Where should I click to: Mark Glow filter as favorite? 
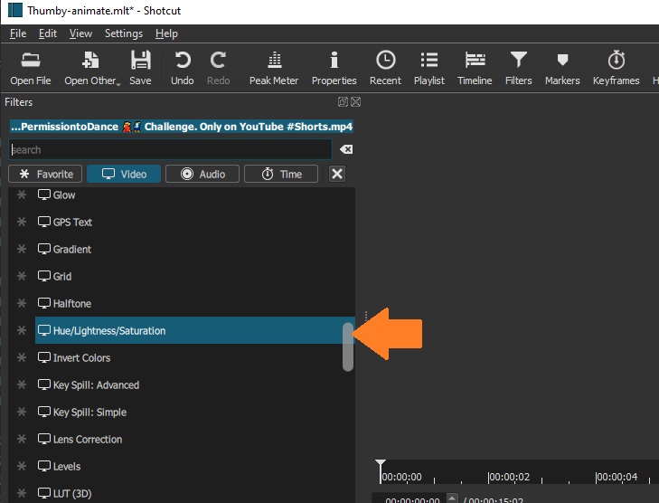coord(22,195)
